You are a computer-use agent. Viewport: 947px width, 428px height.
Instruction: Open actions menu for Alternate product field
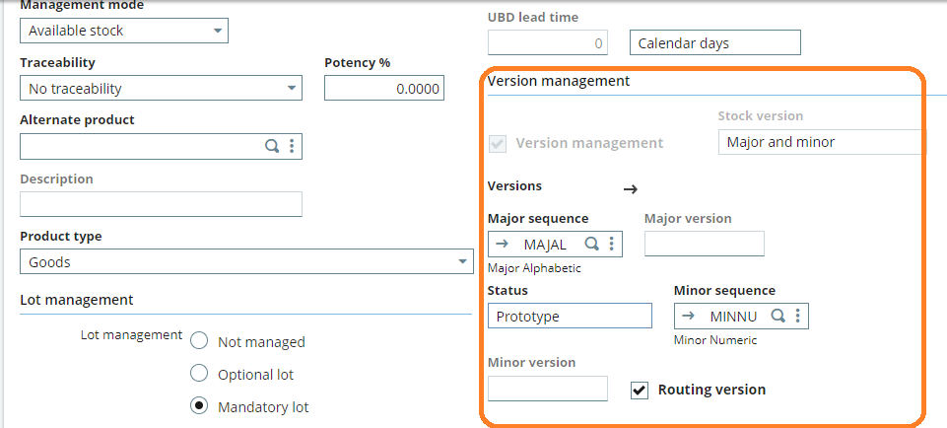click(x=292, y=146)
